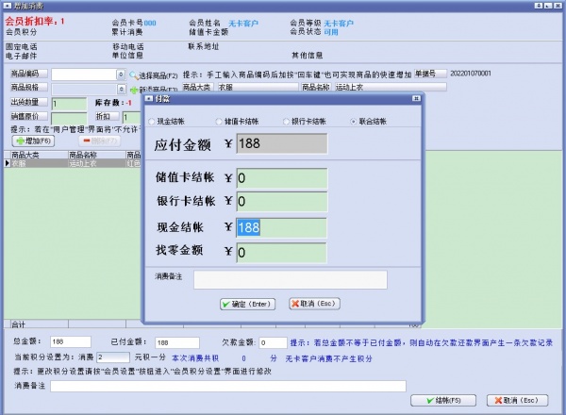Click 商品编码 input field
Viewport: 566px width, 415px height.
[84, 75]
